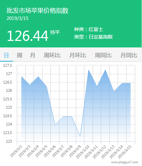Click the 2019/3/7 x-axis label
The image size is (142, 166).
click(58, 151)
